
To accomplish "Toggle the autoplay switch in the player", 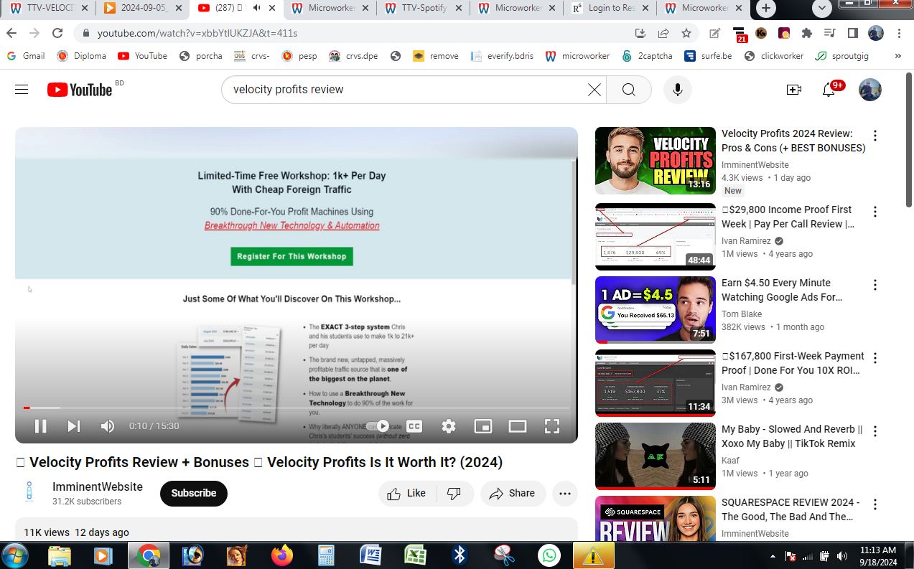I will click(380, 426).
